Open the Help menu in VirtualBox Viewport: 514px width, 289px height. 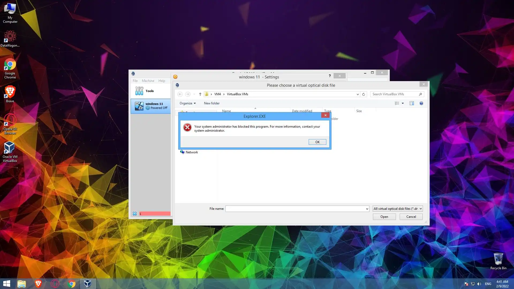[x=162, y=81]
